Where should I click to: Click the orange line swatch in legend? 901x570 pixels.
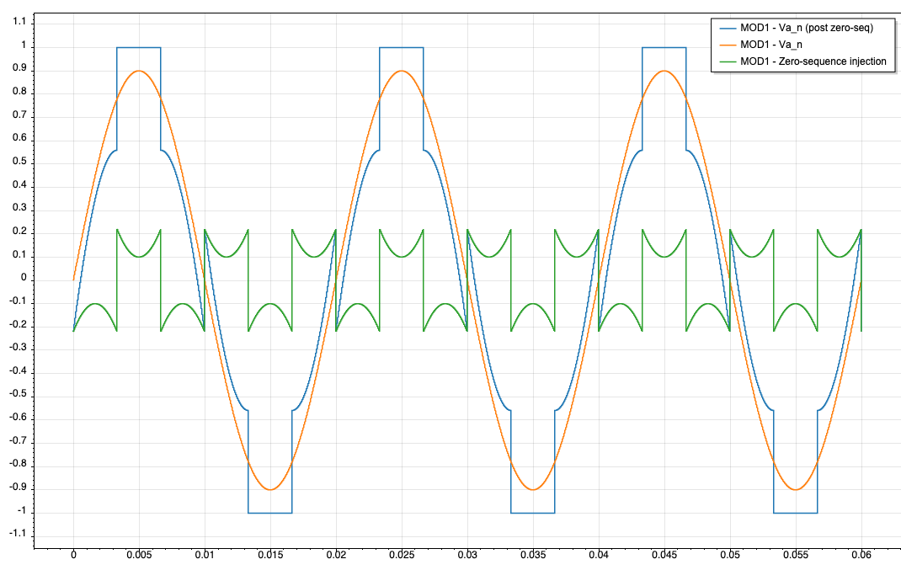725,45
